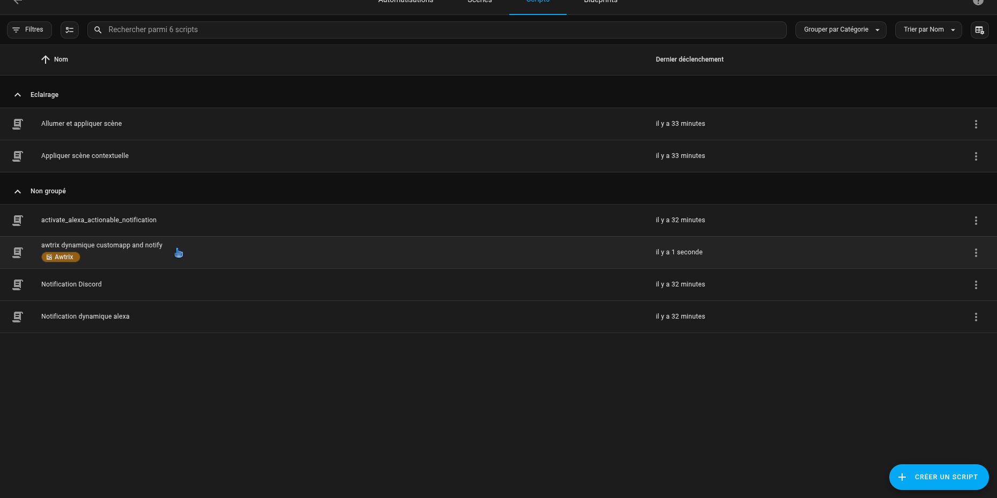This screenshot has height=498, width=997.
Task: Collapse the Eclairage group
Action: (x=18, y=95)
